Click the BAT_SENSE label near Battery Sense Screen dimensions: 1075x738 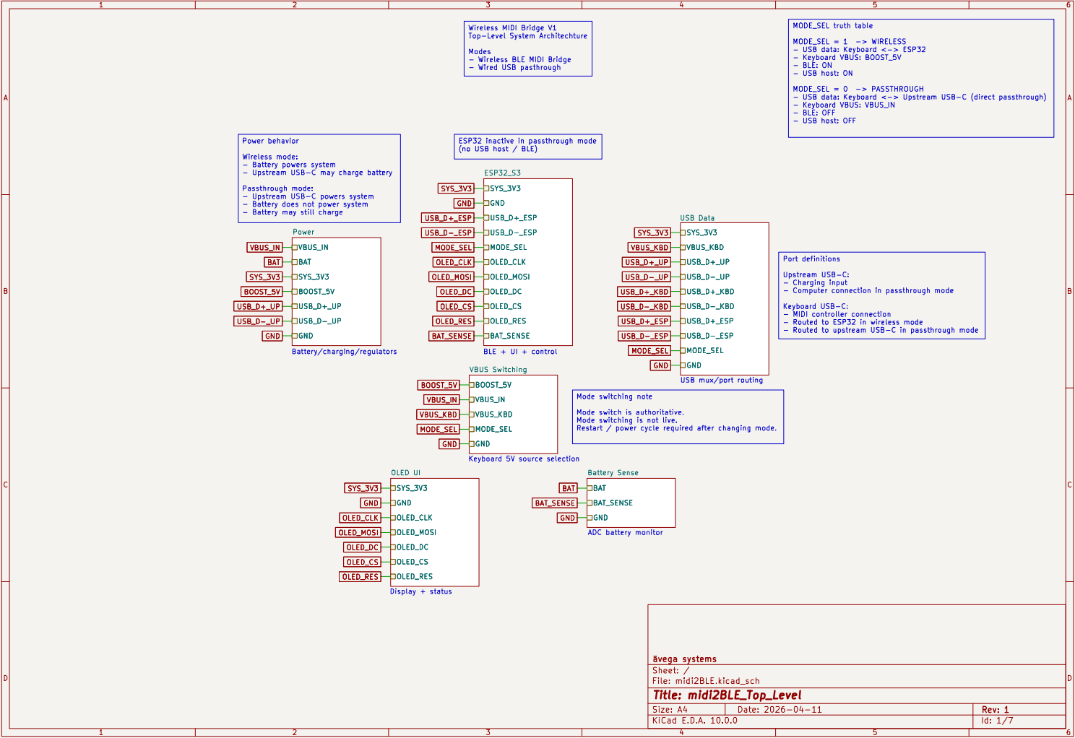(554, 503)
